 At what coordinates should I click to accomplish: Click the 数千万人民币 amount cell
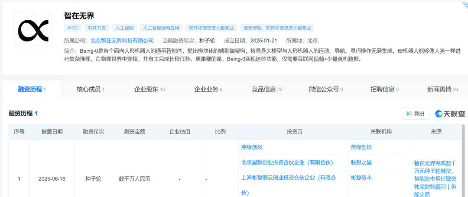pos(135,179)
